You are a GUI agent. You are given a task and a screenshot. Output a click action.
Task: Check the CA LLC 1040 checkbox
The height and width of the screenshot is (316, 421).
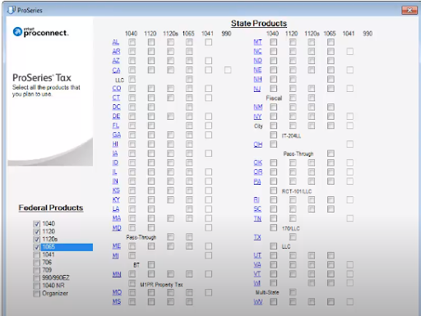132,80
